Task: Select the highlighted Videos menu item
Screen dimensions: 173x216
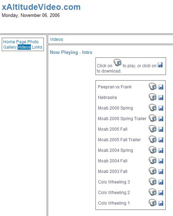Action: 24,47
